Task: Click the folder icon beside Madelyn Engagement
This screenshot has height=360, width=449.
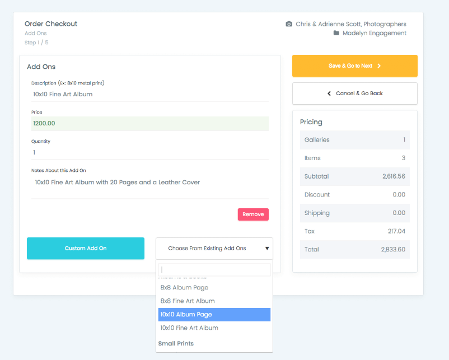Action: point(336,33)
